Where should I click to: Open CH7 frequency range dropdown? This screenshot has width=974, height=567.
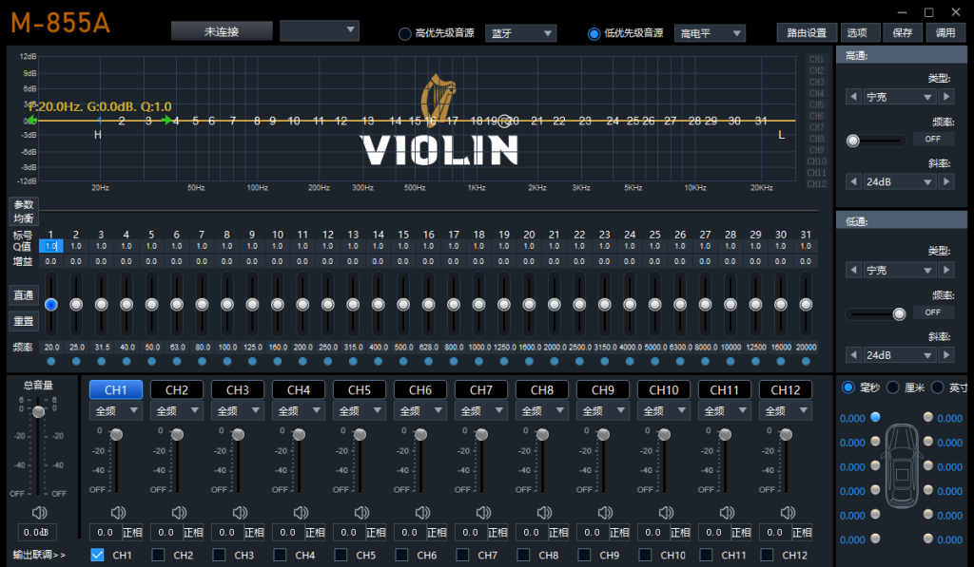pyautogui.click(x=481, y=410)
